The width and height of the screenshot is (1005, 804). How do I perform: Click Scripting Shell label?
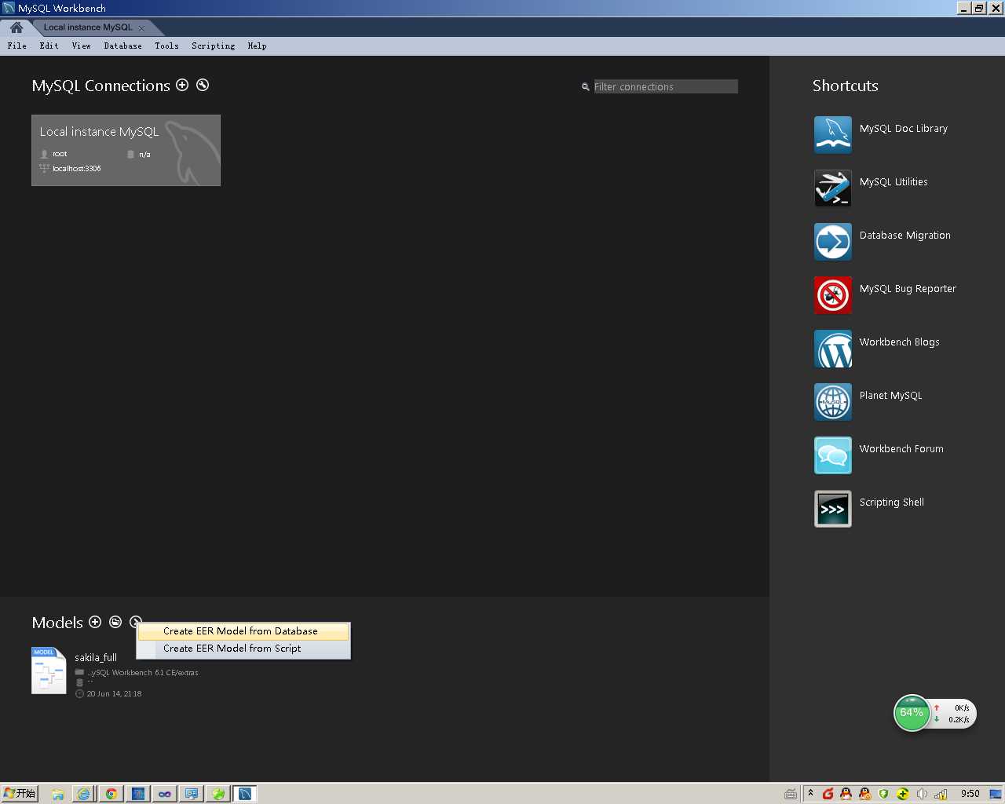pos(891,502)
